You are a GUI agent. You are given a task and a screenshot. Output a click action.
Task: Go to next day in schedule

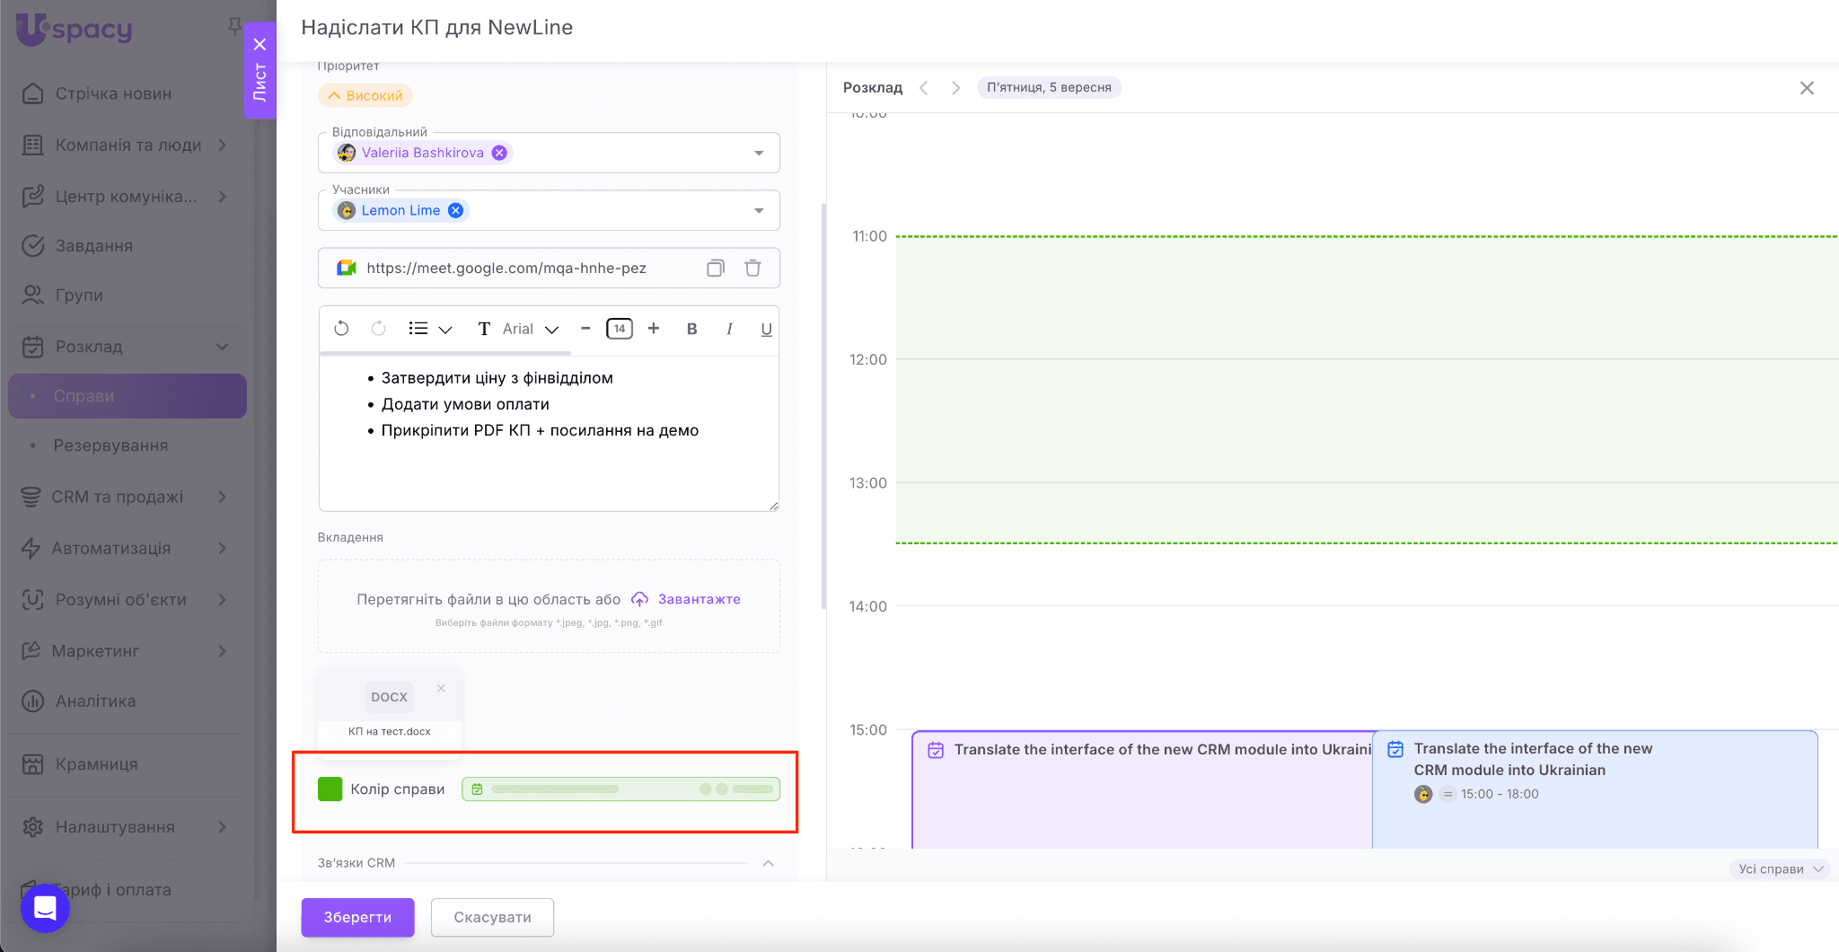(x=955, y=88)
